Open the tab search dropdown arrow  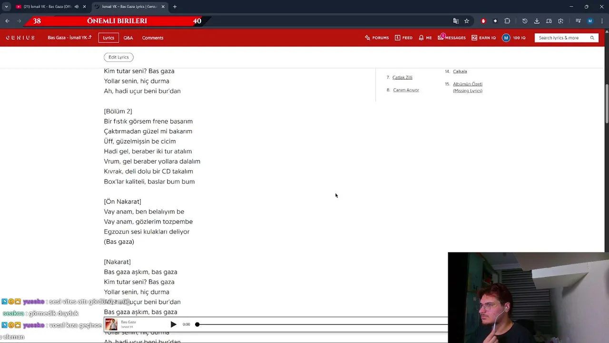click(6, 7)
